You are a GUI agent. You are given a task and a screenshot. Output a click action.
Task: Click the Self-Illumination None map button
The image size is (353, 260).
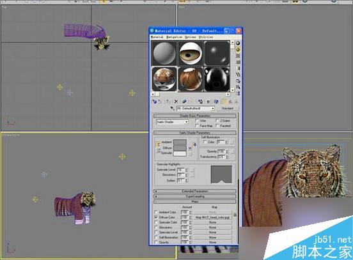pyautogui.click(x=212, y=237)
